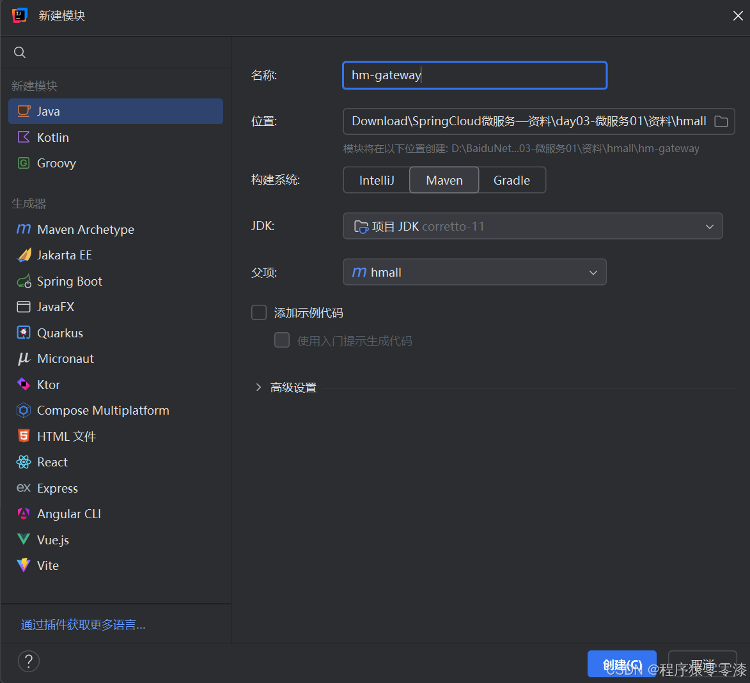This screenshot has height=683, width=750.
Task: Click the Micronaut mu icon
Action: tap(24, 358)
